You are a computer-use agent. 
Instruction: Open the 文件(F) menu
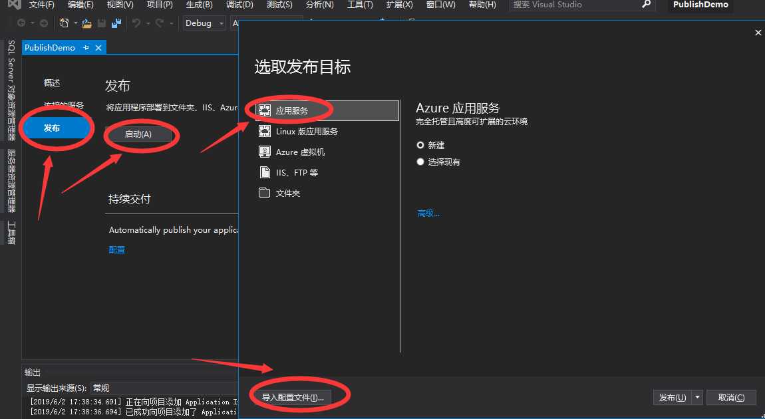(41, 5)
